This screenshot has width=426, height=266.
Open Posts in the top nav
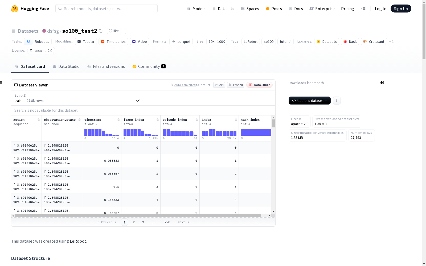click(274, 9)
